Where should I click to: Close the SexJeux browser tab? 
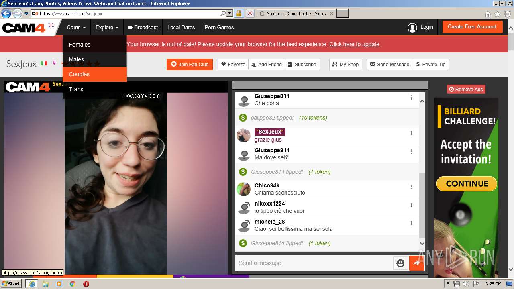point(331,13)
